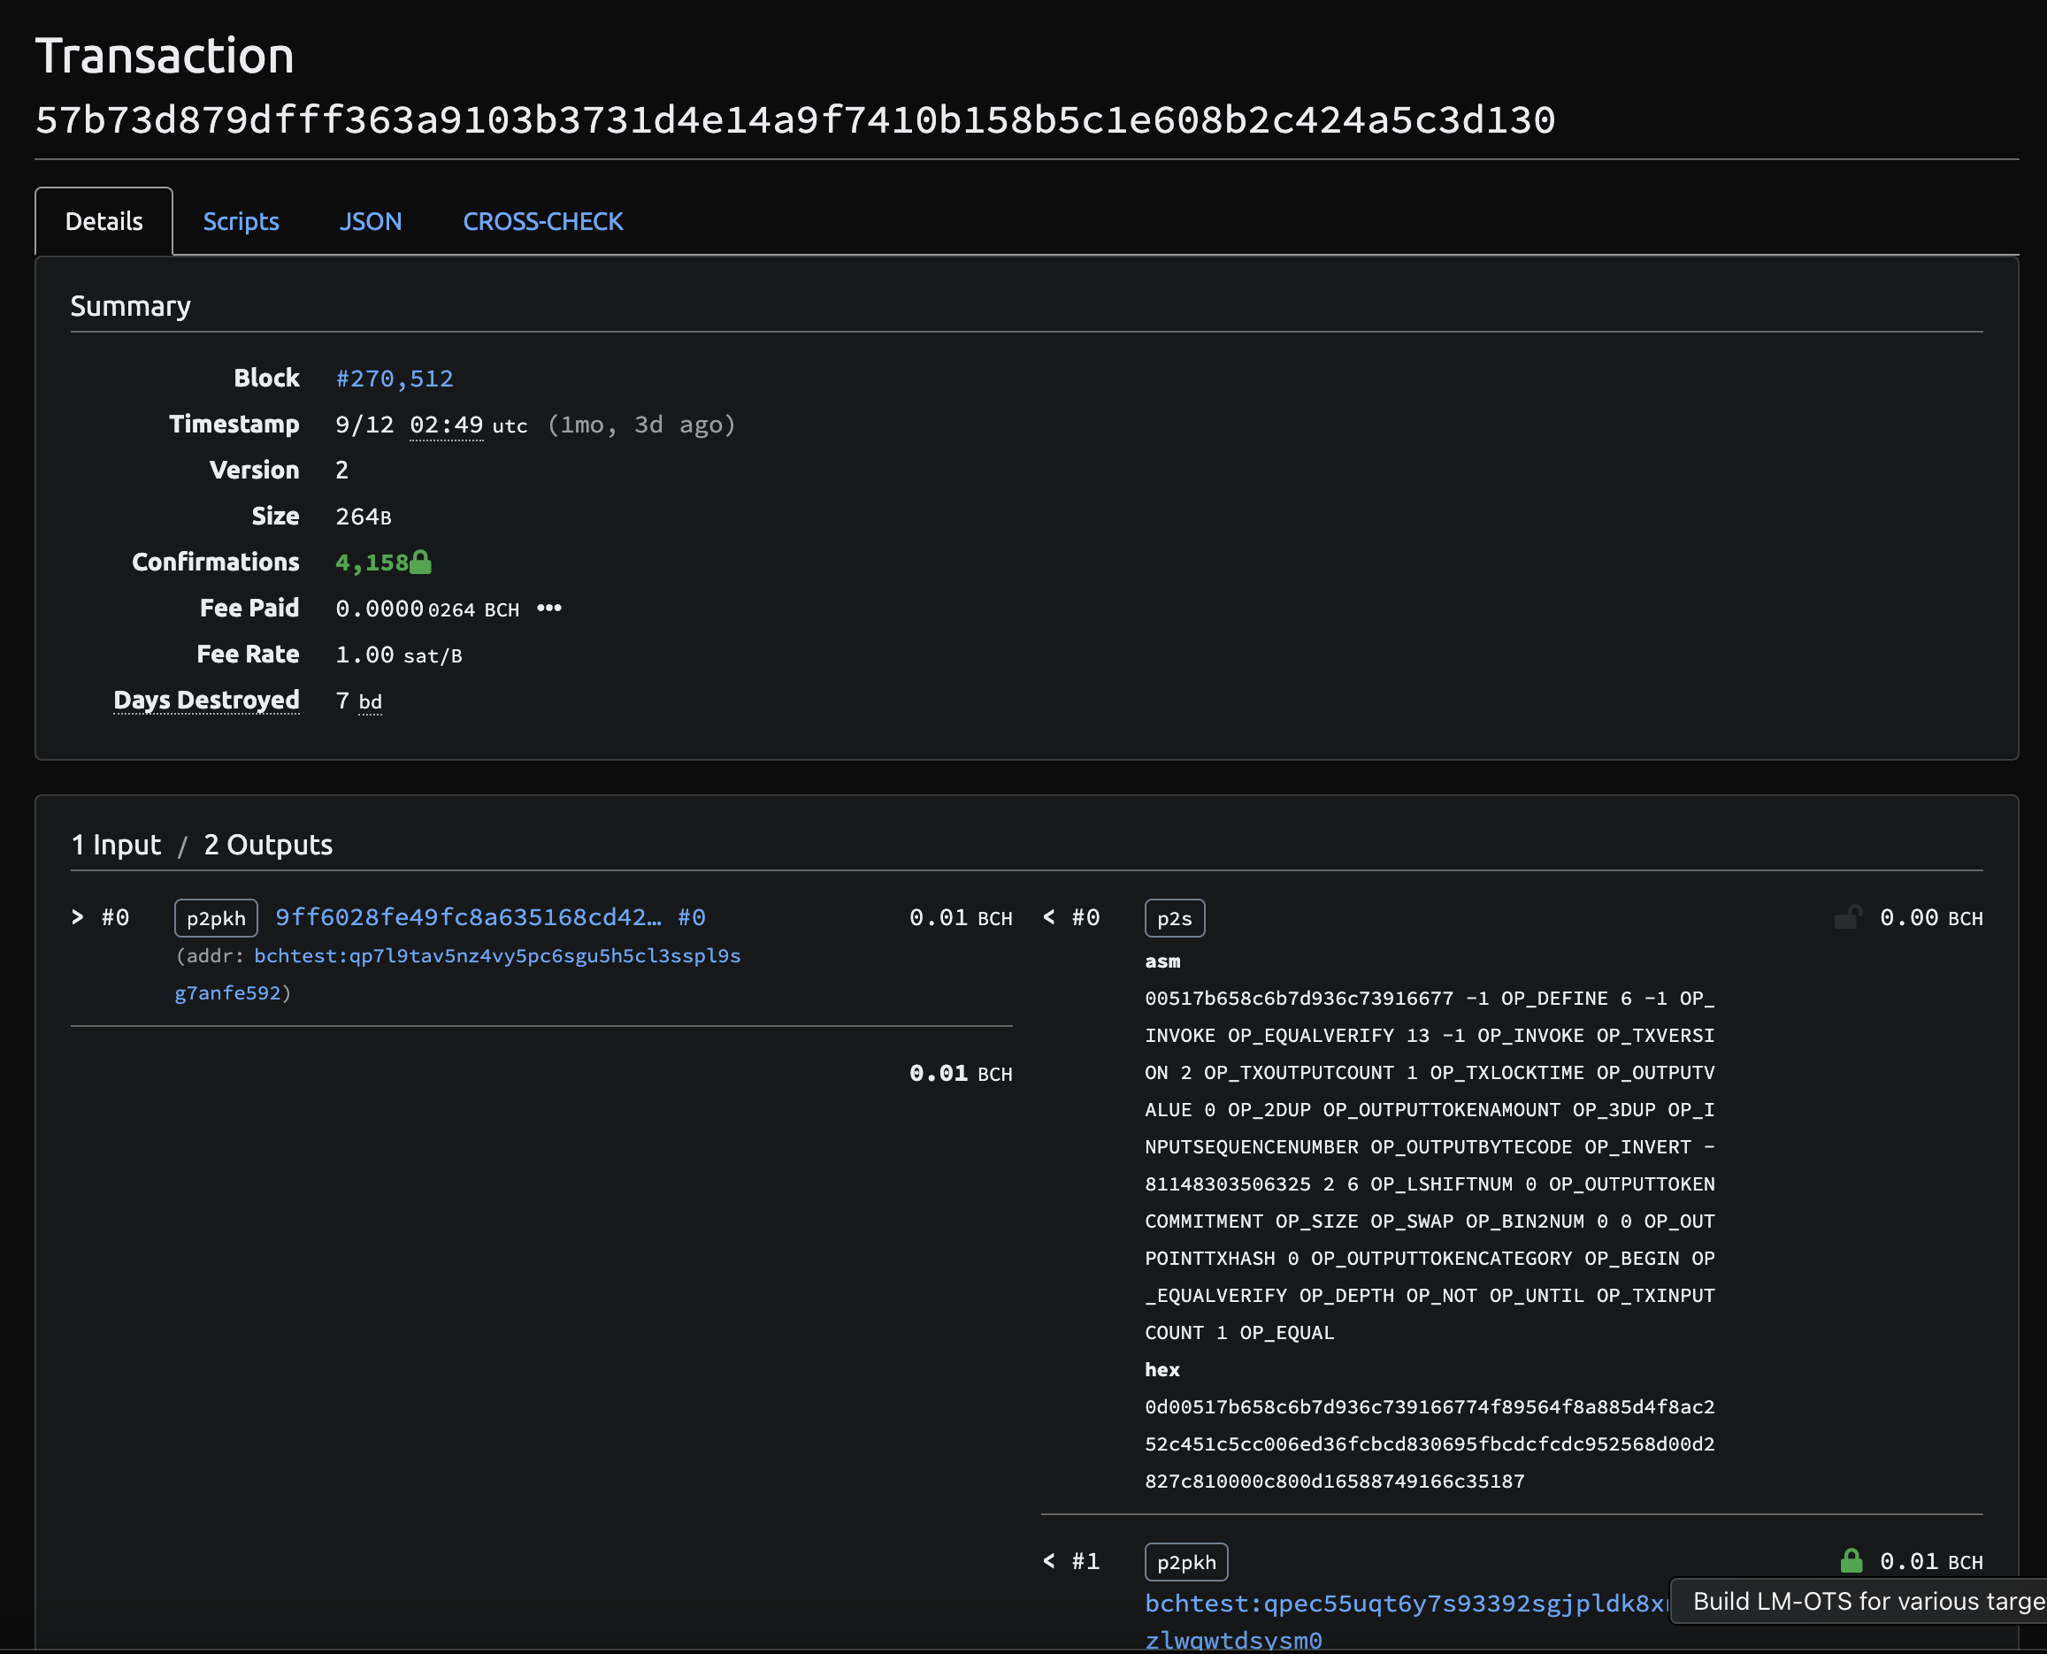2047x1654 pixels.
Task: Click the input #0 arrow chevron
Action: tap(78, 916)
